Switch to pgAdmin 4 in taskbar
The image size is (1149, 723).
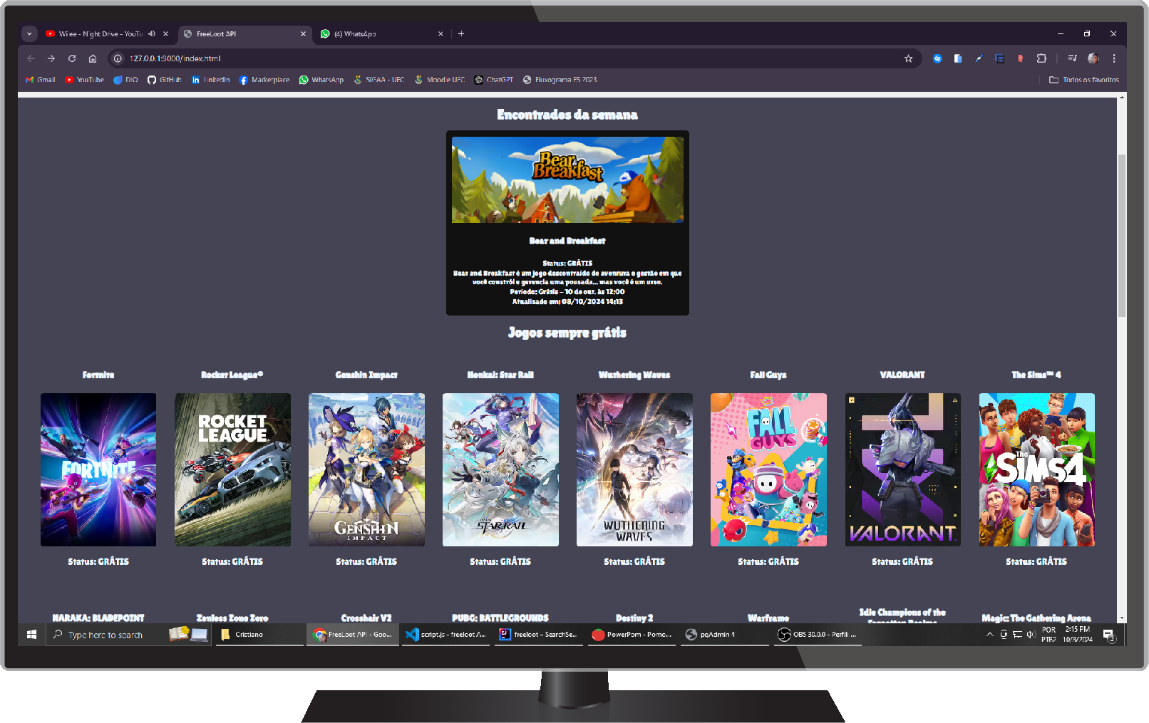pos(725,635)
